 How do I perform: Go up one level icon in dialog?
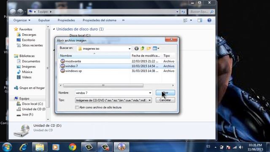click(x=143, y=49)
